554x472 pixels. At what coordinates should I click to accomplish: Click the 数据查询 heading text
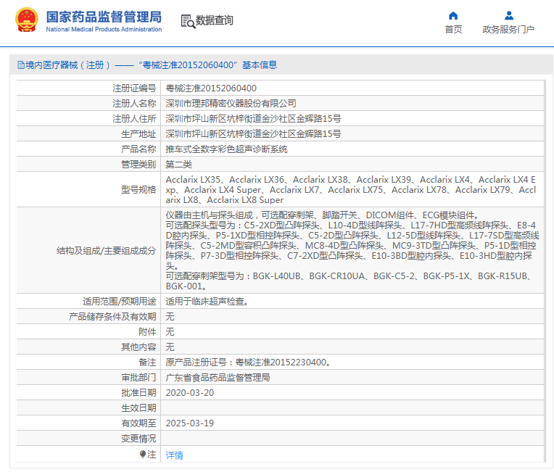215,20
